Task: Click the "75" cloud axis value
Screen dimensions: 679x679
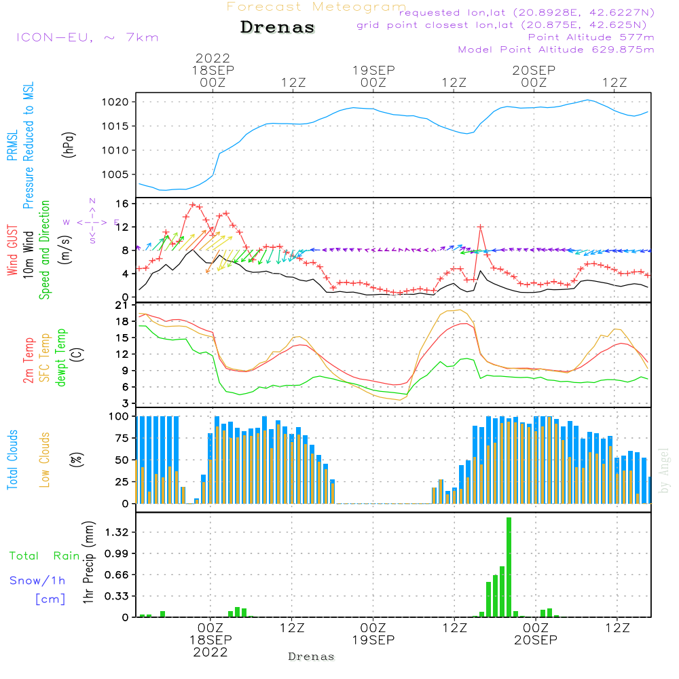Action: coord(122,438)
